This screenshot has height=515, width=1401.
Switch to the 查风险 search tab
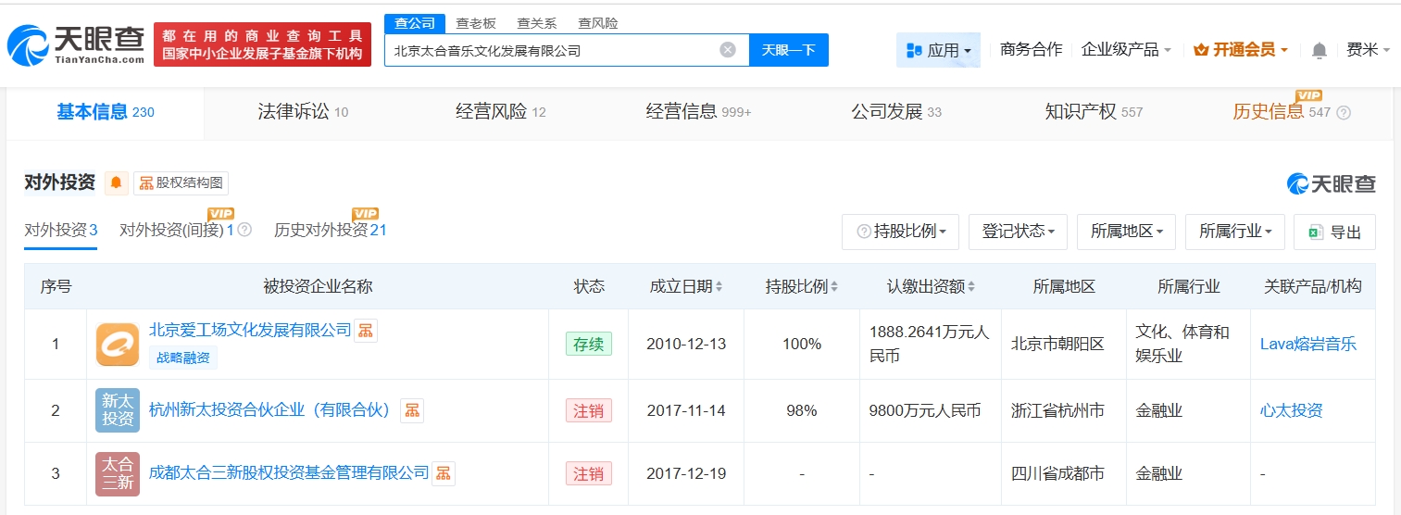click(598, 23)
